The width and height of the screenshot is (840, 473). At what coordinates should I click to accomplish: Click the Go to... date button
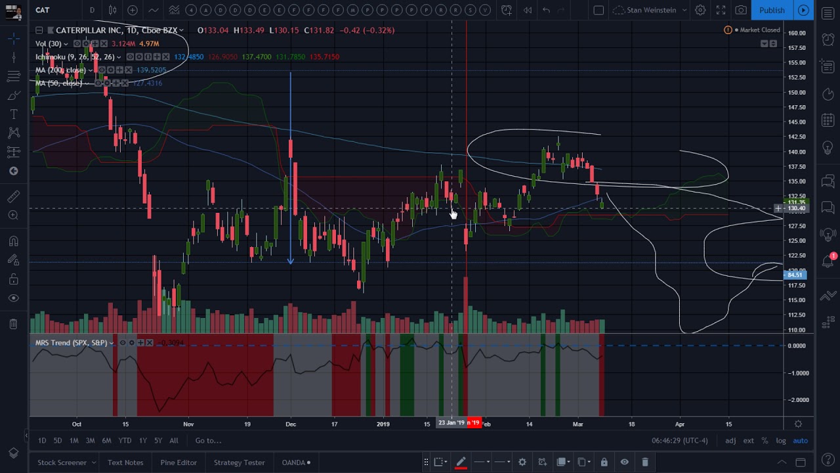[x=208, y=441]
